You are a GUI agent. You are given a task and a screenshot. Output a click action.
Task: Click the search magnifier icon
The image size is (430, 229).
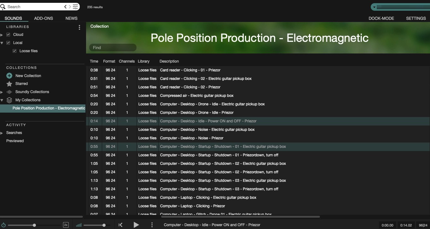[x=3, y=7]
